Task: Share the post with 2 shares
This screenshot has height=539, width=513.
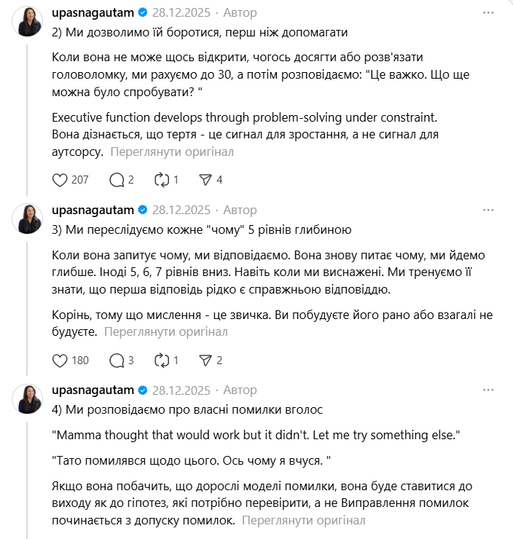Action: coord(205,361)
